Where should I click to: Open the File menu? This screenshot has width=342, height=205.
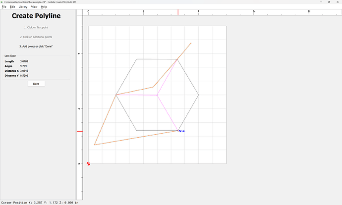point(4,7)
